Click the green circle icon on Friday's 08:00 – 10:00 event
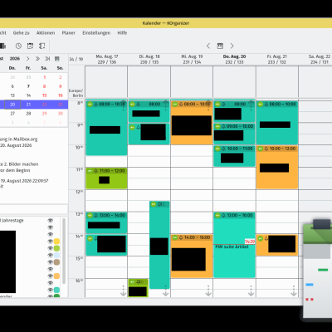 260,105
